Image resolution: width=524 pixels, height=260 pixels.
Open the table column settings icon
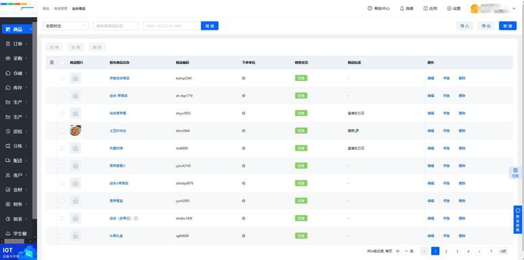coord(51,62)
